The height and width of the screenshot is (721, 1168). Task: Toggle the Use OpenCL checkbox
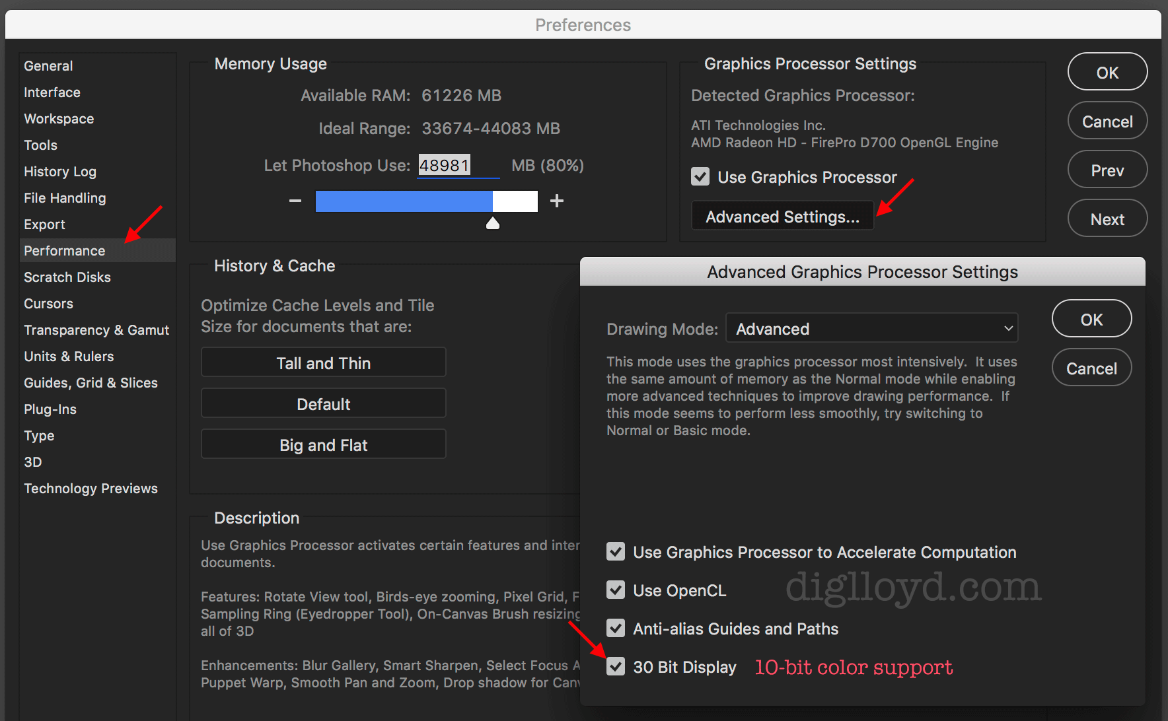point(616,590)
